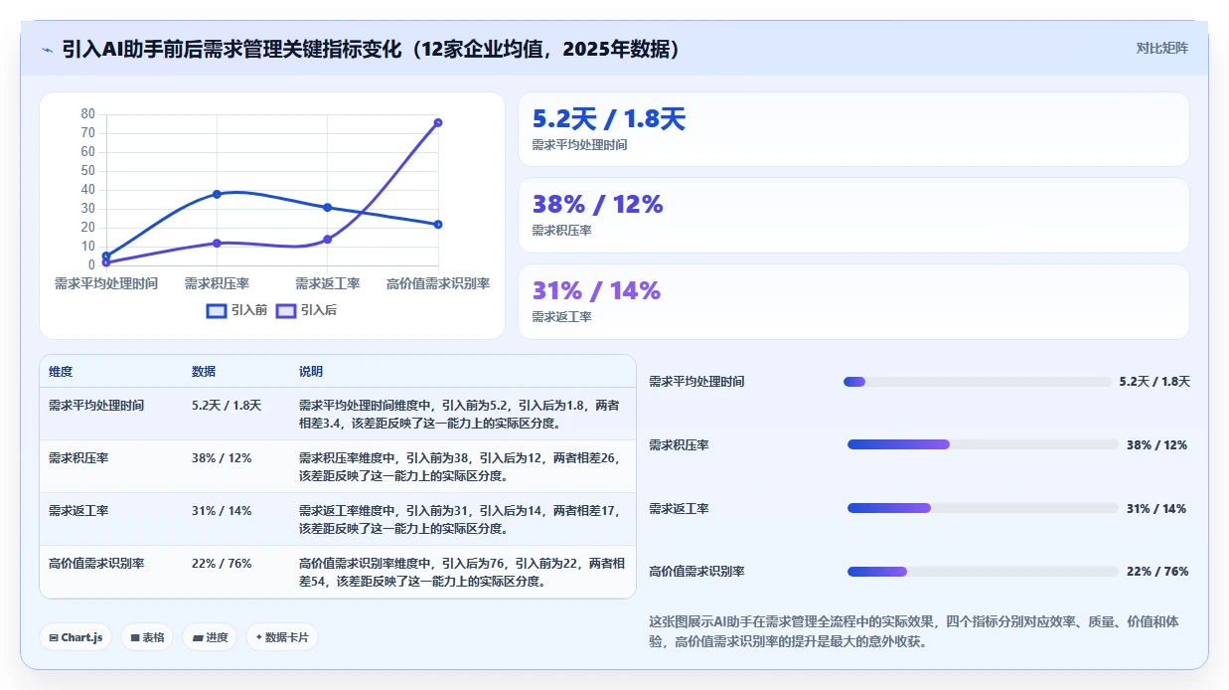
Task: Click the 高价值需求识别率 progress bar
Action: pyautogui.click(x=983, y=572)
